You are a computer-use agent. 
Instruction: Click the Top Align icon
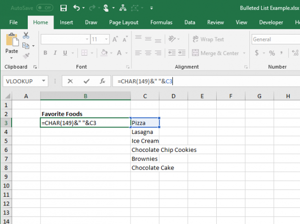pos(138,38)
